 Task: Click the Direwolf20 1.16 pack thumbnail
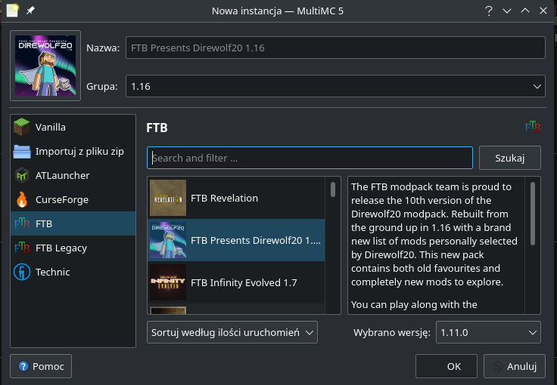coord(168,240)
